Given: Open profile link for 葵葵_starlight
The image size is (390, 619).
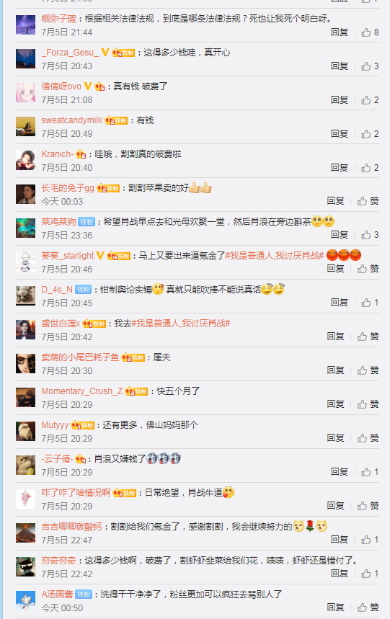Looking at the screenshot, I should coord(68,256).
